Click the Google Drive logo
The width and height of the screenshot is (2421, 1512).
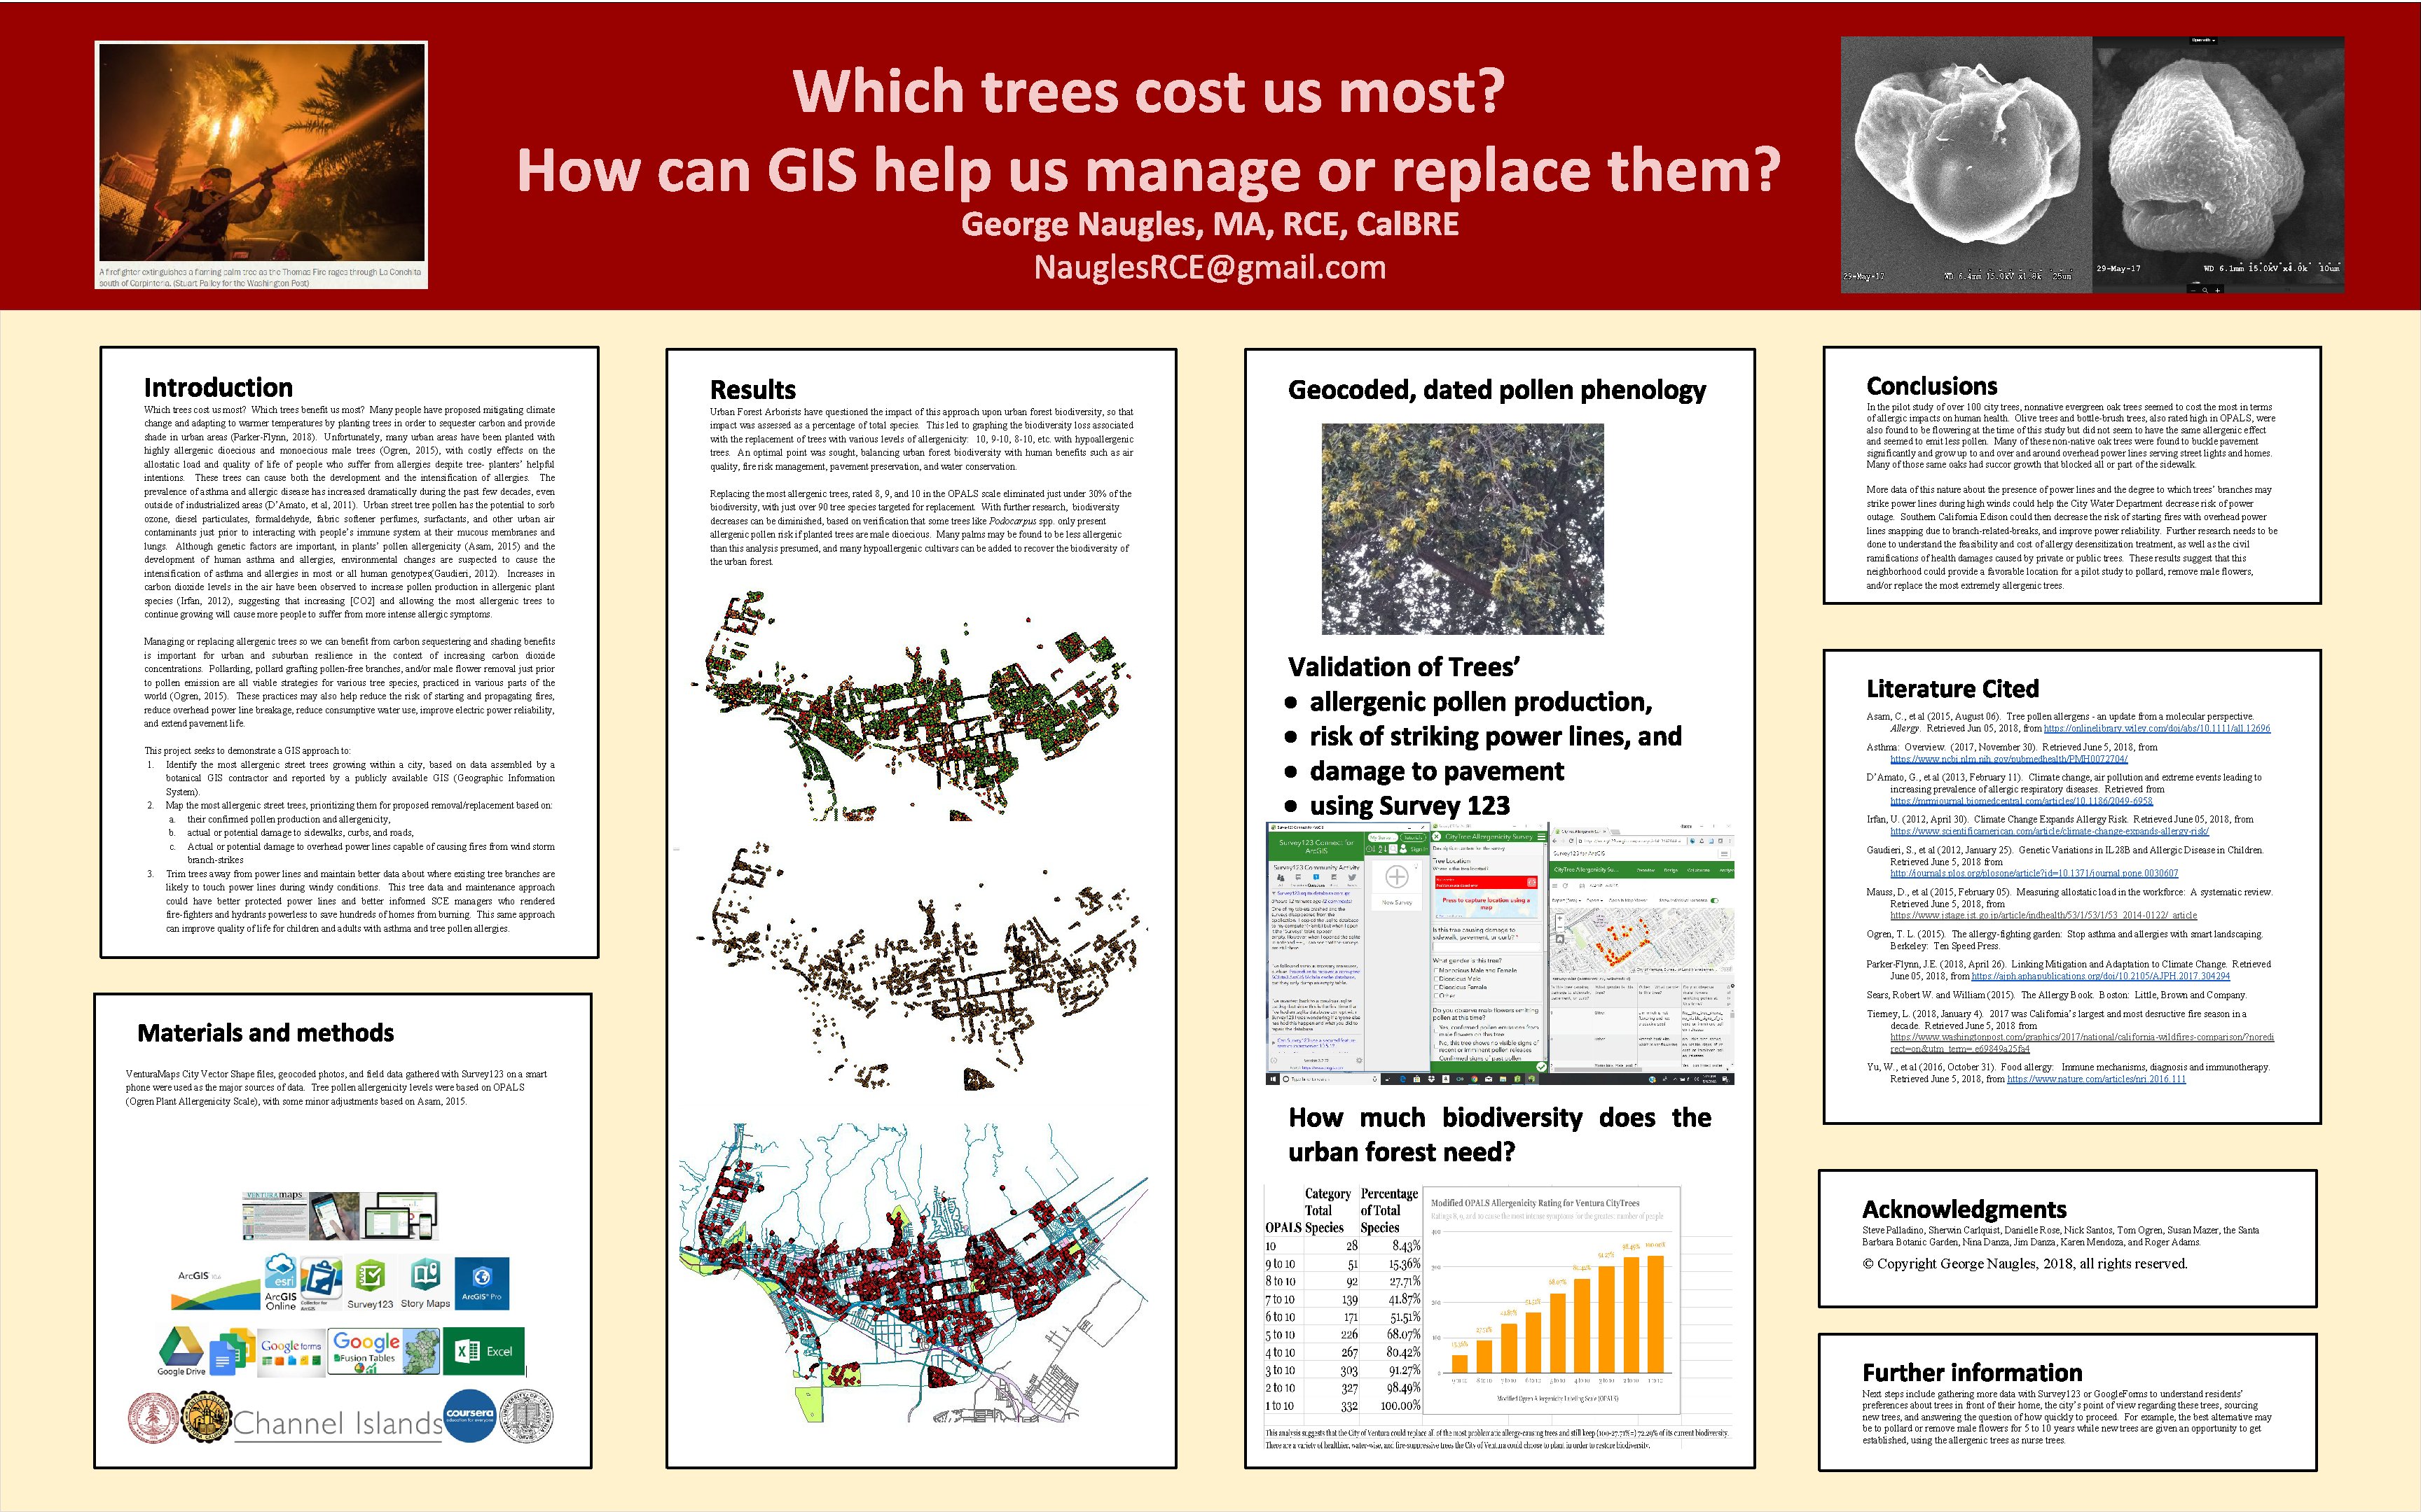[181, 1352]
